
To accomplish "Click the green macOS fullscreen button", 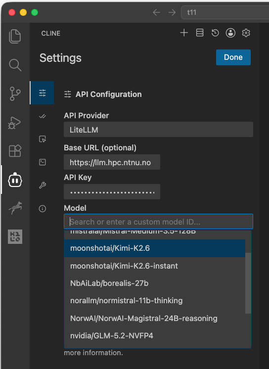I will pyautogui.click(x=35, y=12).
